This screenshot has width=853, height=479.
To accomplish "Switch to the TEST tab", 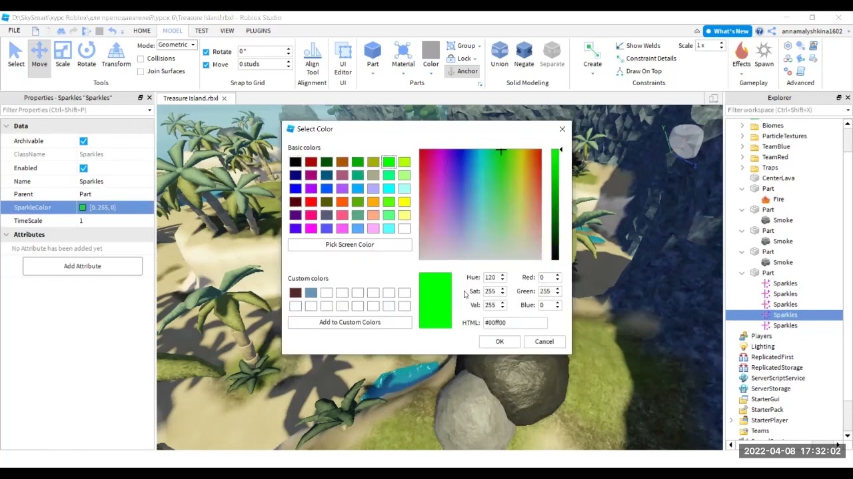I will pos(202,31).
